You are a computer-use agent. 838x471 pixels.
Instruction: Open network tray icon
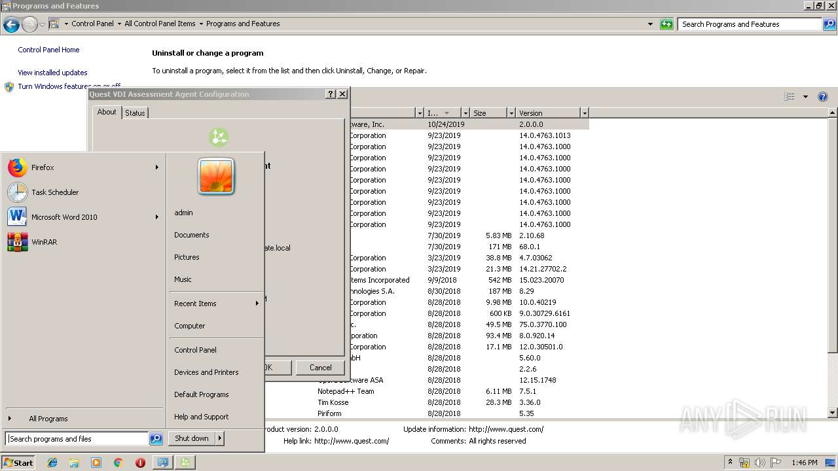pyautogui.click(x=744, y=462)
